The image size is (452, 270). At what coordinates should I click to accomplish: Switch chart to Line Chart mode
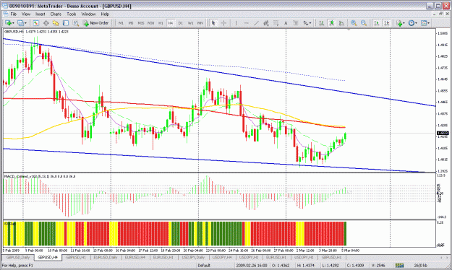pos(341,23)
